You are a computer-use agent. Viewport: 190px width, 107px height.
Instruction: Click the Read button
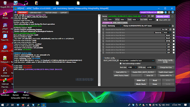(155, 80)
